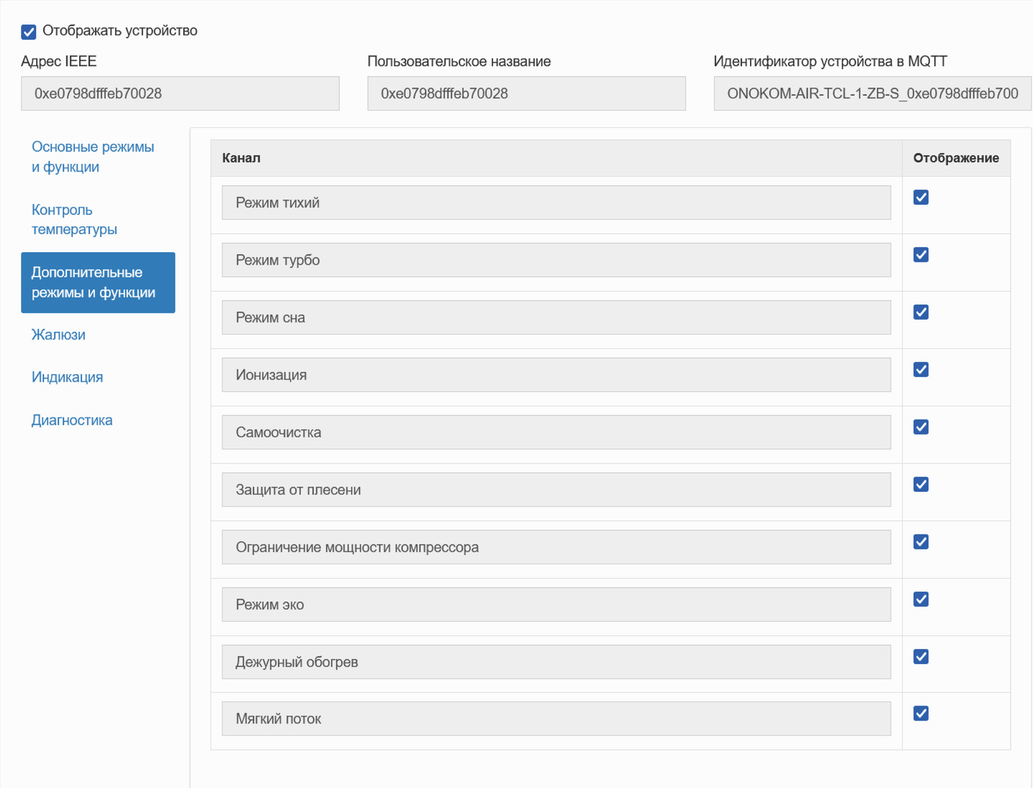Toggle display checkbox for 'Дежурный обогрев'
This screenshot has width=1033, height=788.
coord(921,656)
